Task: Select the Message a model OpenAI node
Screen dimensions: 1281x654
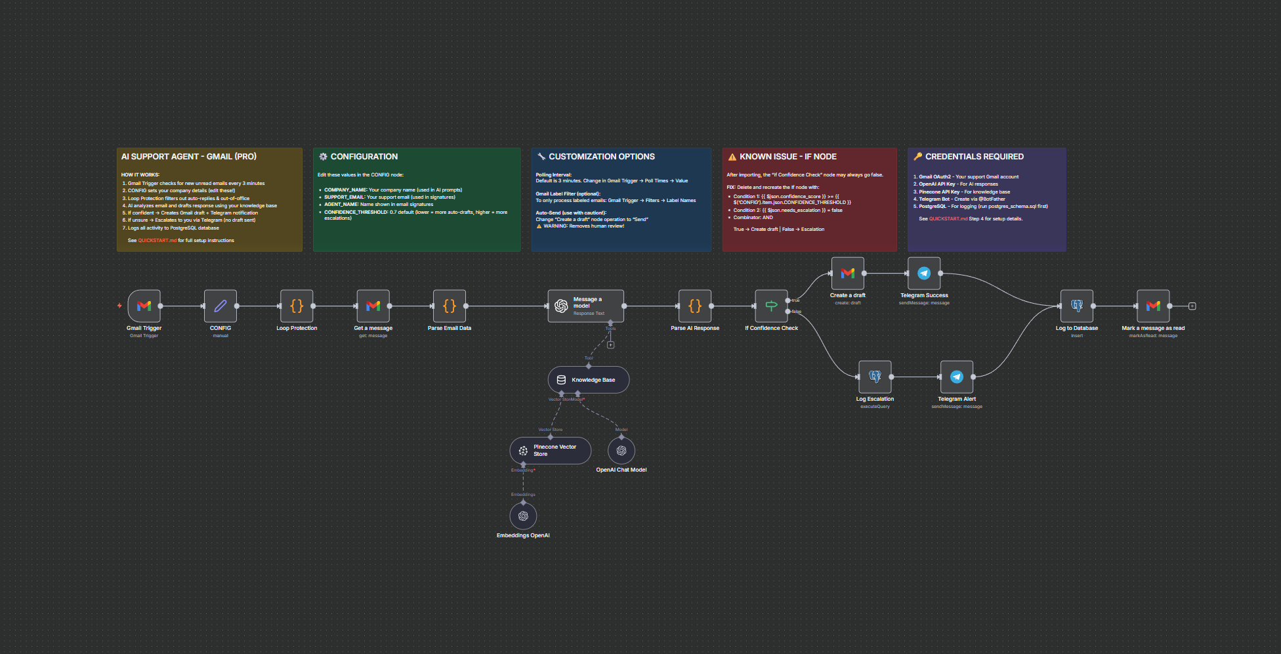Action: (585, 306)
